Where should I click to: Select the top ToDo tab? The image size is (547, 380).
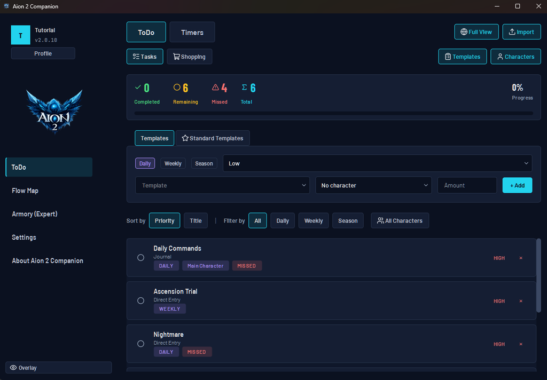[x=146, y=32]
